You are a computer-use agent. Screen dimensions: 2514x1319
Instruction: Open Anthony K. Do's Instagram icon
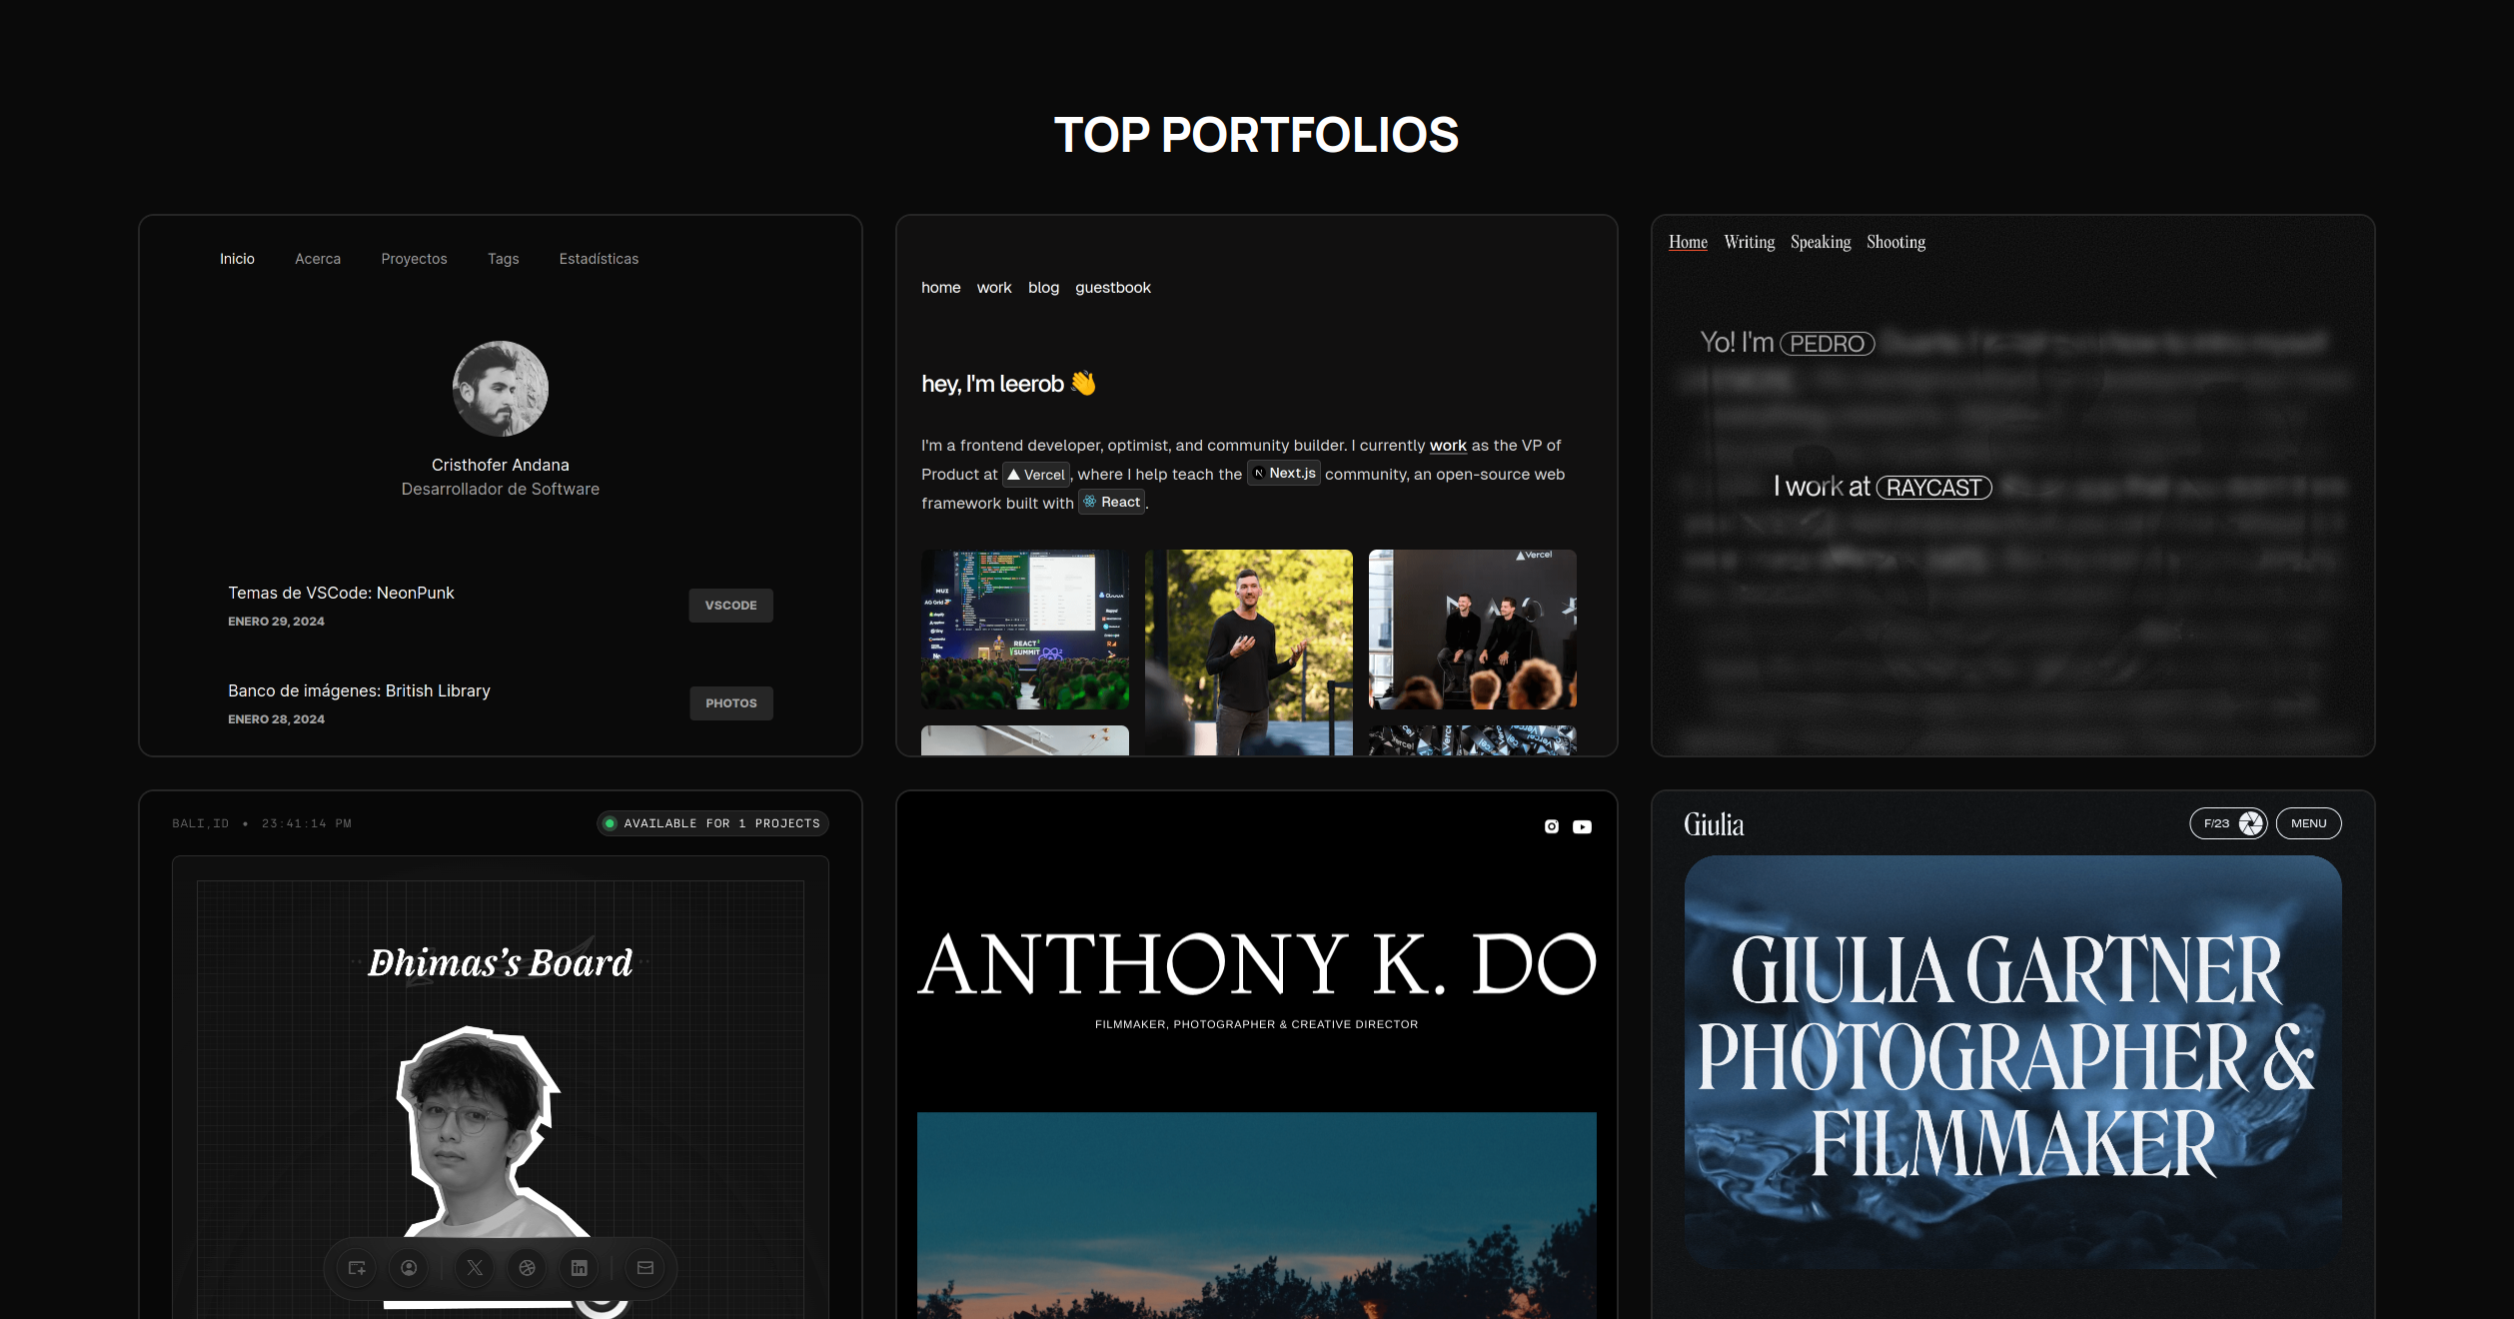(x=1552, y=826)
